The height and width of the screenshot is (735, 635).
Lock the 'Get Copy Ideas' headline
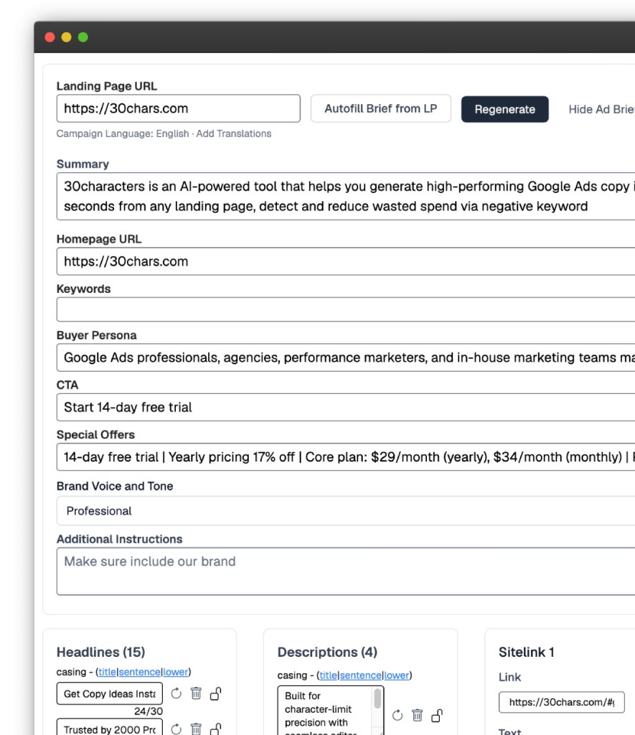pos(216,693)
